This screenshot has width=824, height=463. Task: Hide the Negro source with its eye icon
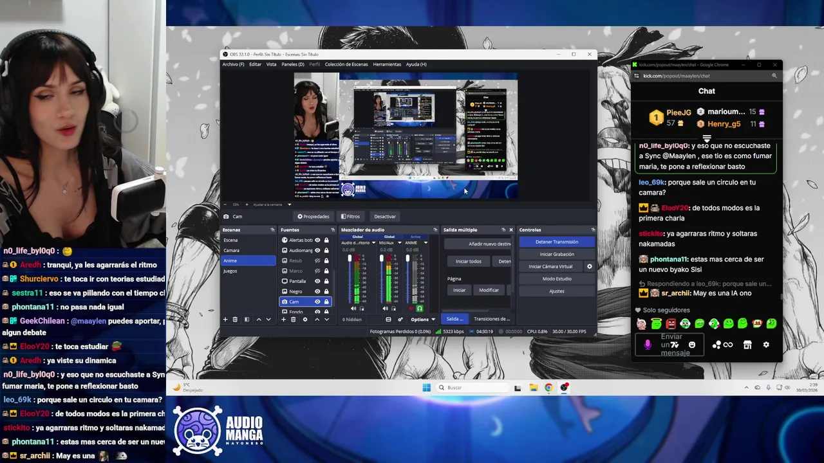click(x=317, y=291)
